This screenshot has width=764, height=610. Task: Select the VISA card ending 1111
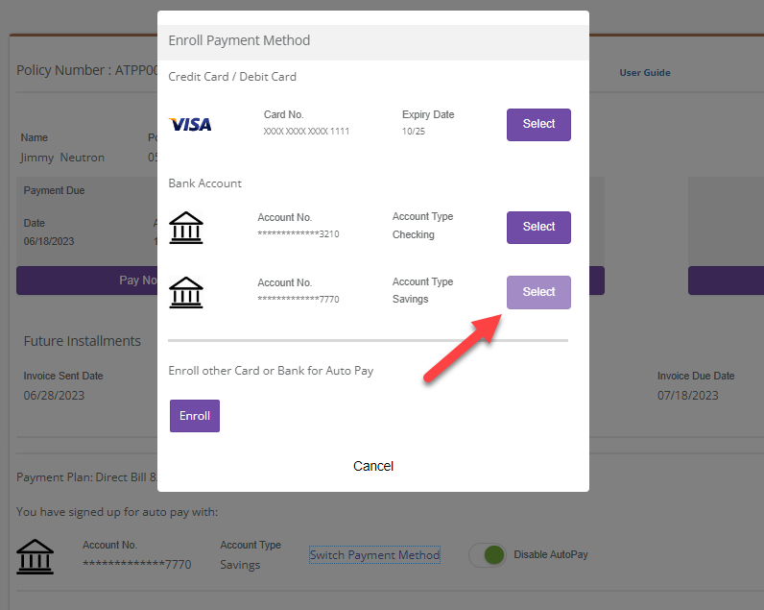pyautogui.click(x=538, y=125)
